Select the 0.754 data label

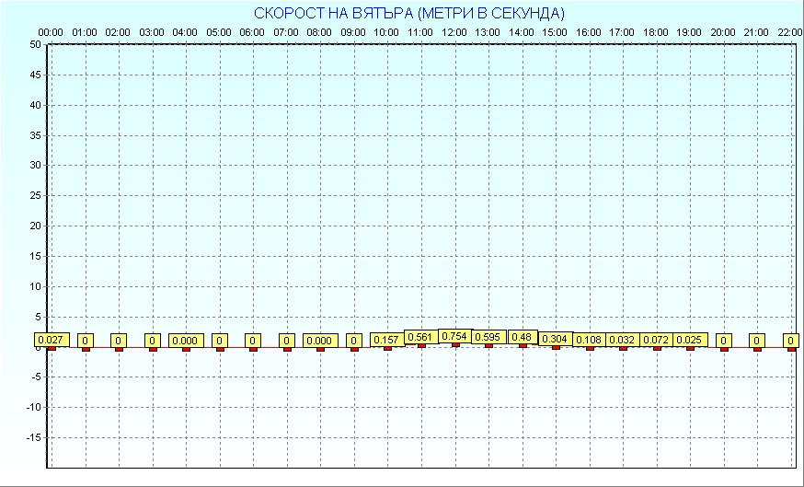point(454,336)
